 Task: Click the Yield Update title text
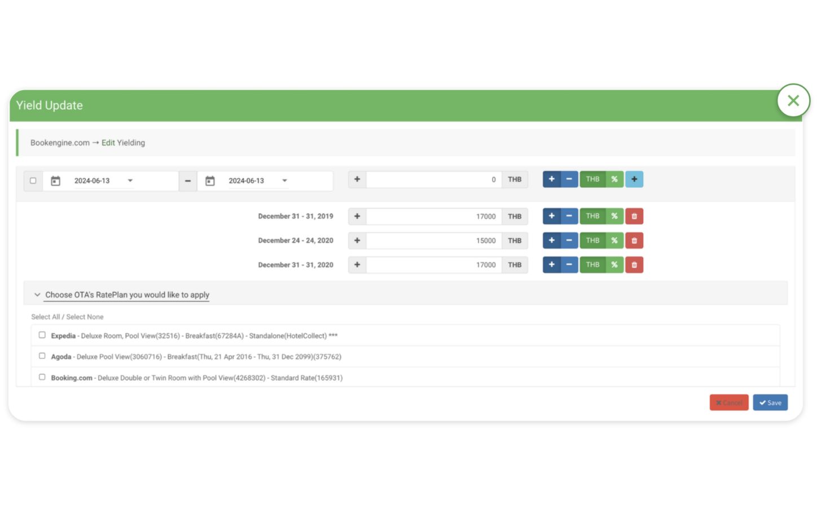click(x=50, y=105)
